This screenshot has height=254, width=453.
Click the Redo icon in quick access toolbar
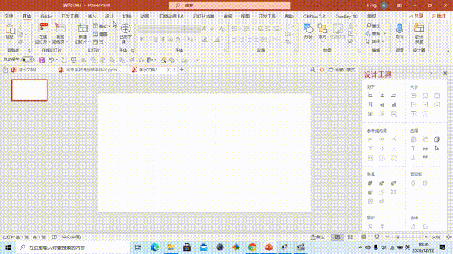[64, 60]
